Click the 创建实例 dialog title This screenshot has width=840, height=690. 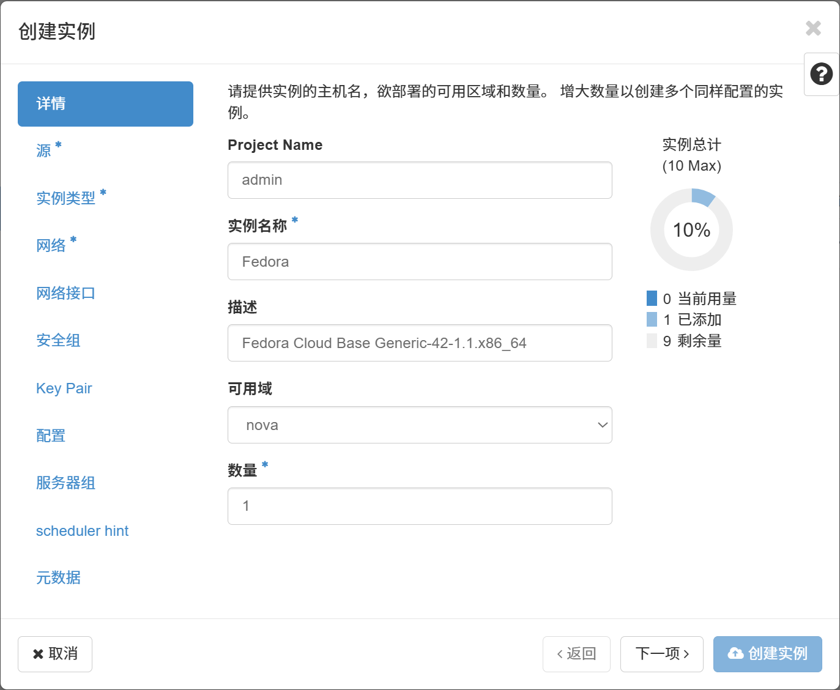pos(57,31)
